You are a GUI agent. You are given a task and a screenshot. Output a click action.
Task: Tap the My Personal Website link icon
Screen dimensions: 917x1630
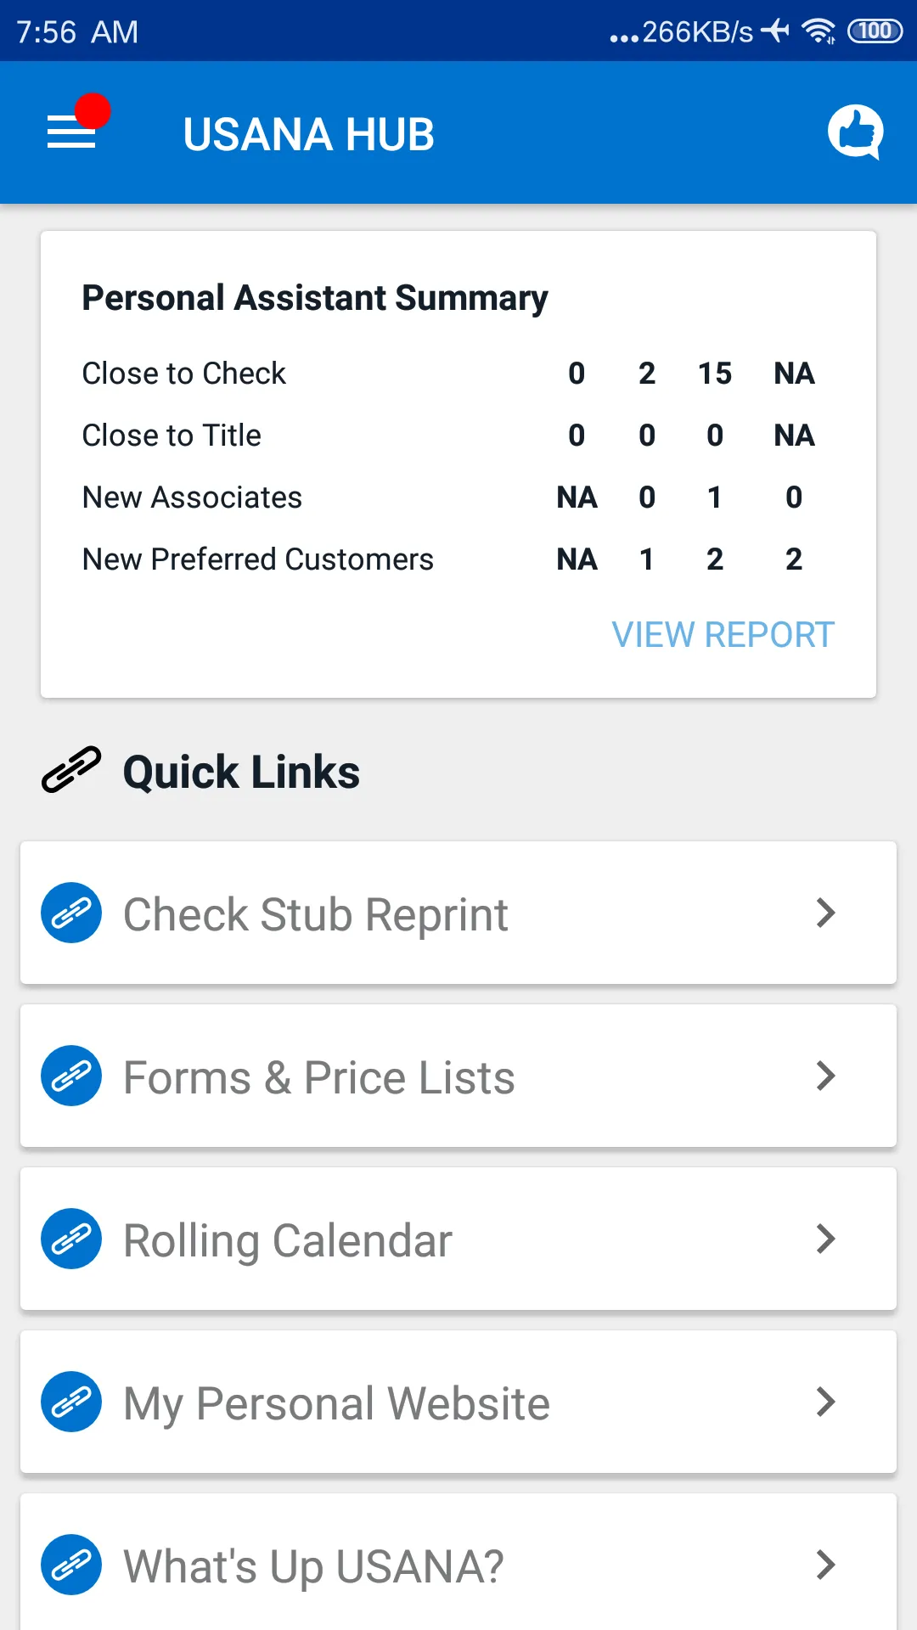(71, 1402)
